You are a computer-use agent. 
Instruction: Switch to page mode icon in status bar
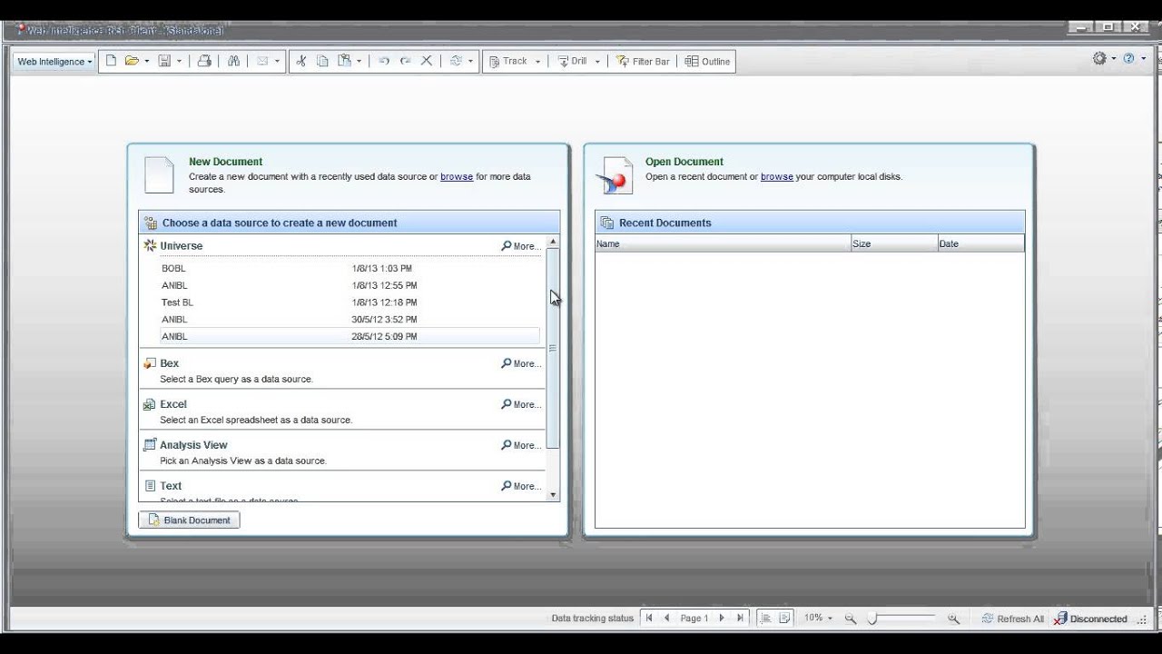(x=785, y=618)
